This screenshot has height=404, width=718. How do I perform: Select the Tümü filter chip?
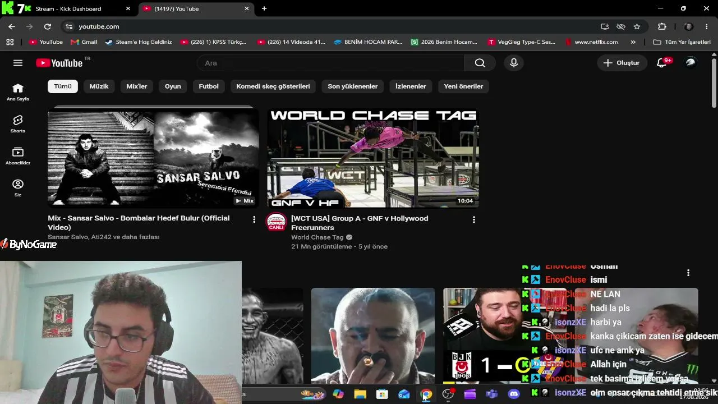(x=63, y=86)
